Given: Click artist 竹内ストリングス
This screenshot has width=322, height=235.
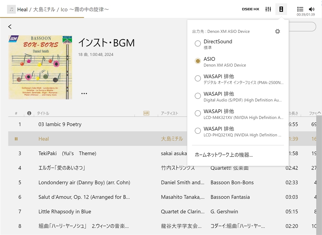Looking at the screenshot, I should pos(178,168).
